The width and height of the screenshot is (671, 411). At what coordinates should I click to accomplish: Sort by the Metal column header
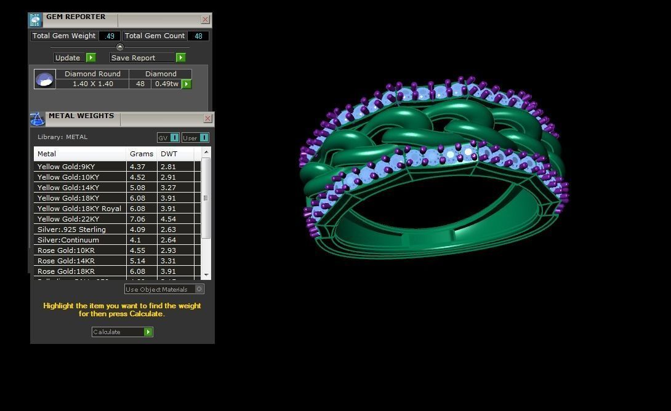tap(79, 154)
